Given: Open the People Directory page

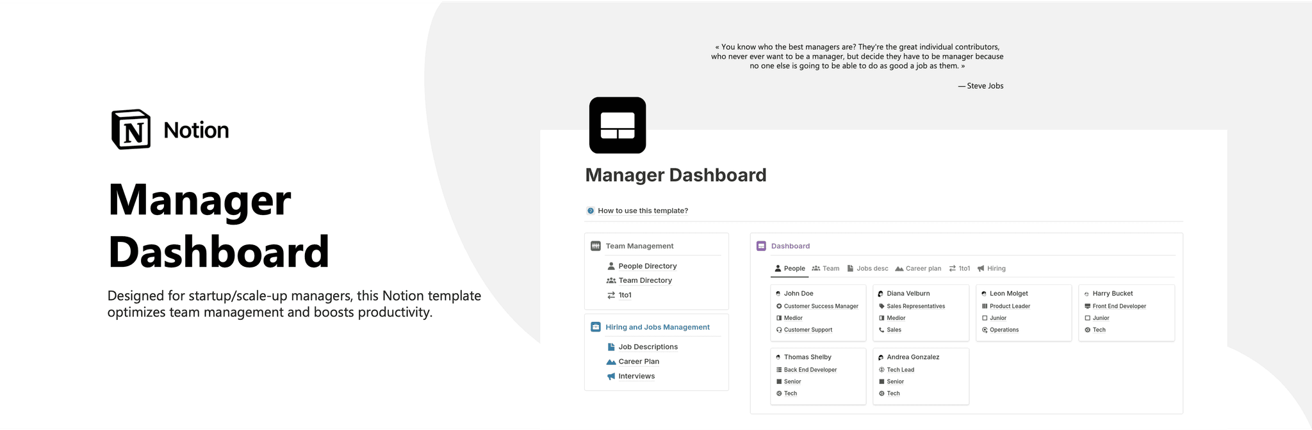Looking at the screenshot, I should 647,266.
